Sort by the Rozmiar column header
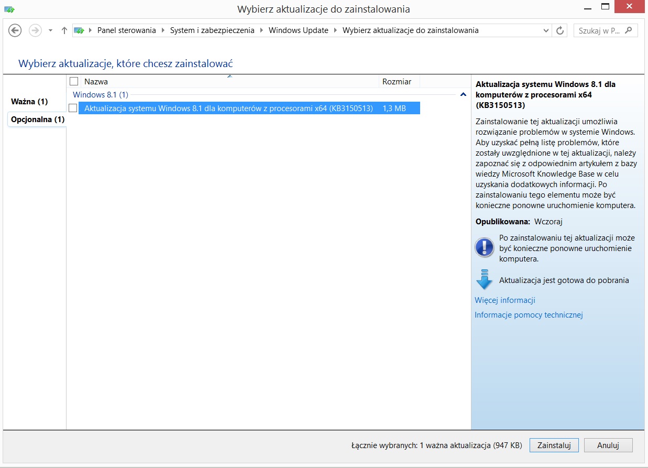Image resolution: width=648 pixels, height=468 pixels. [399, 81]
